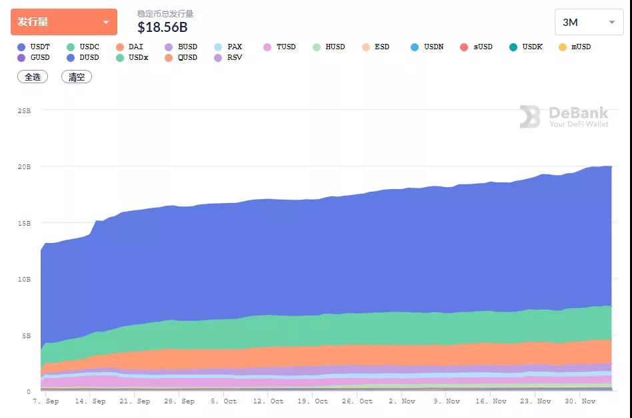
Task: Toggle the USDT legend dot
Action: click(22, 47)
